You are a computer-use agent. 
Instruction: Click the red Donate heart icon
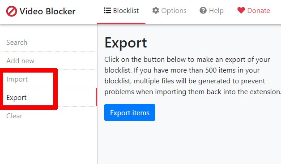[x=241, y=10]
